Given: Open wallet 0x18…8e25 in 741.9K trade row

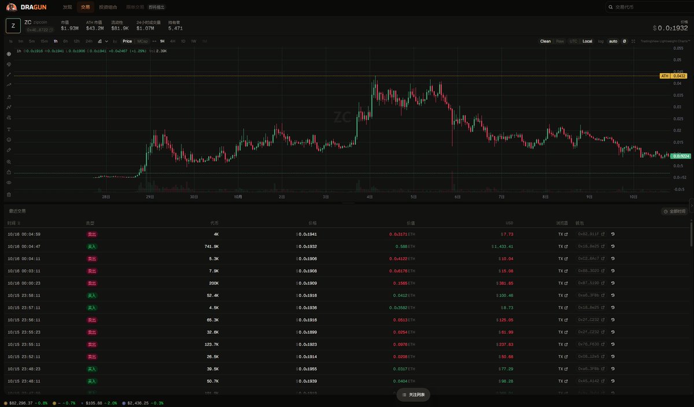Looking at the screenshot, I should tap(591, 247).
